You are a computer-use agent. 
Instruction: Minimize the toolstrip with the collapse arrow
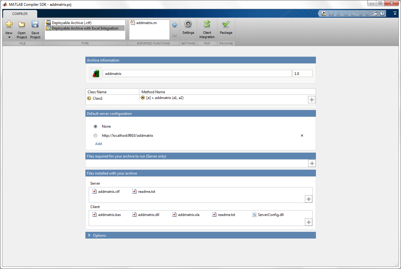(395, 13)
